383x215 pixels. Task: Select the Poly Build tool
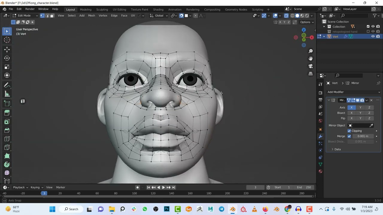(7, 156)
